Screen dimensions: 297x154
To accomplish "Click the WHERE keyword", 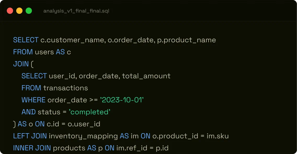I will [33, 100].
